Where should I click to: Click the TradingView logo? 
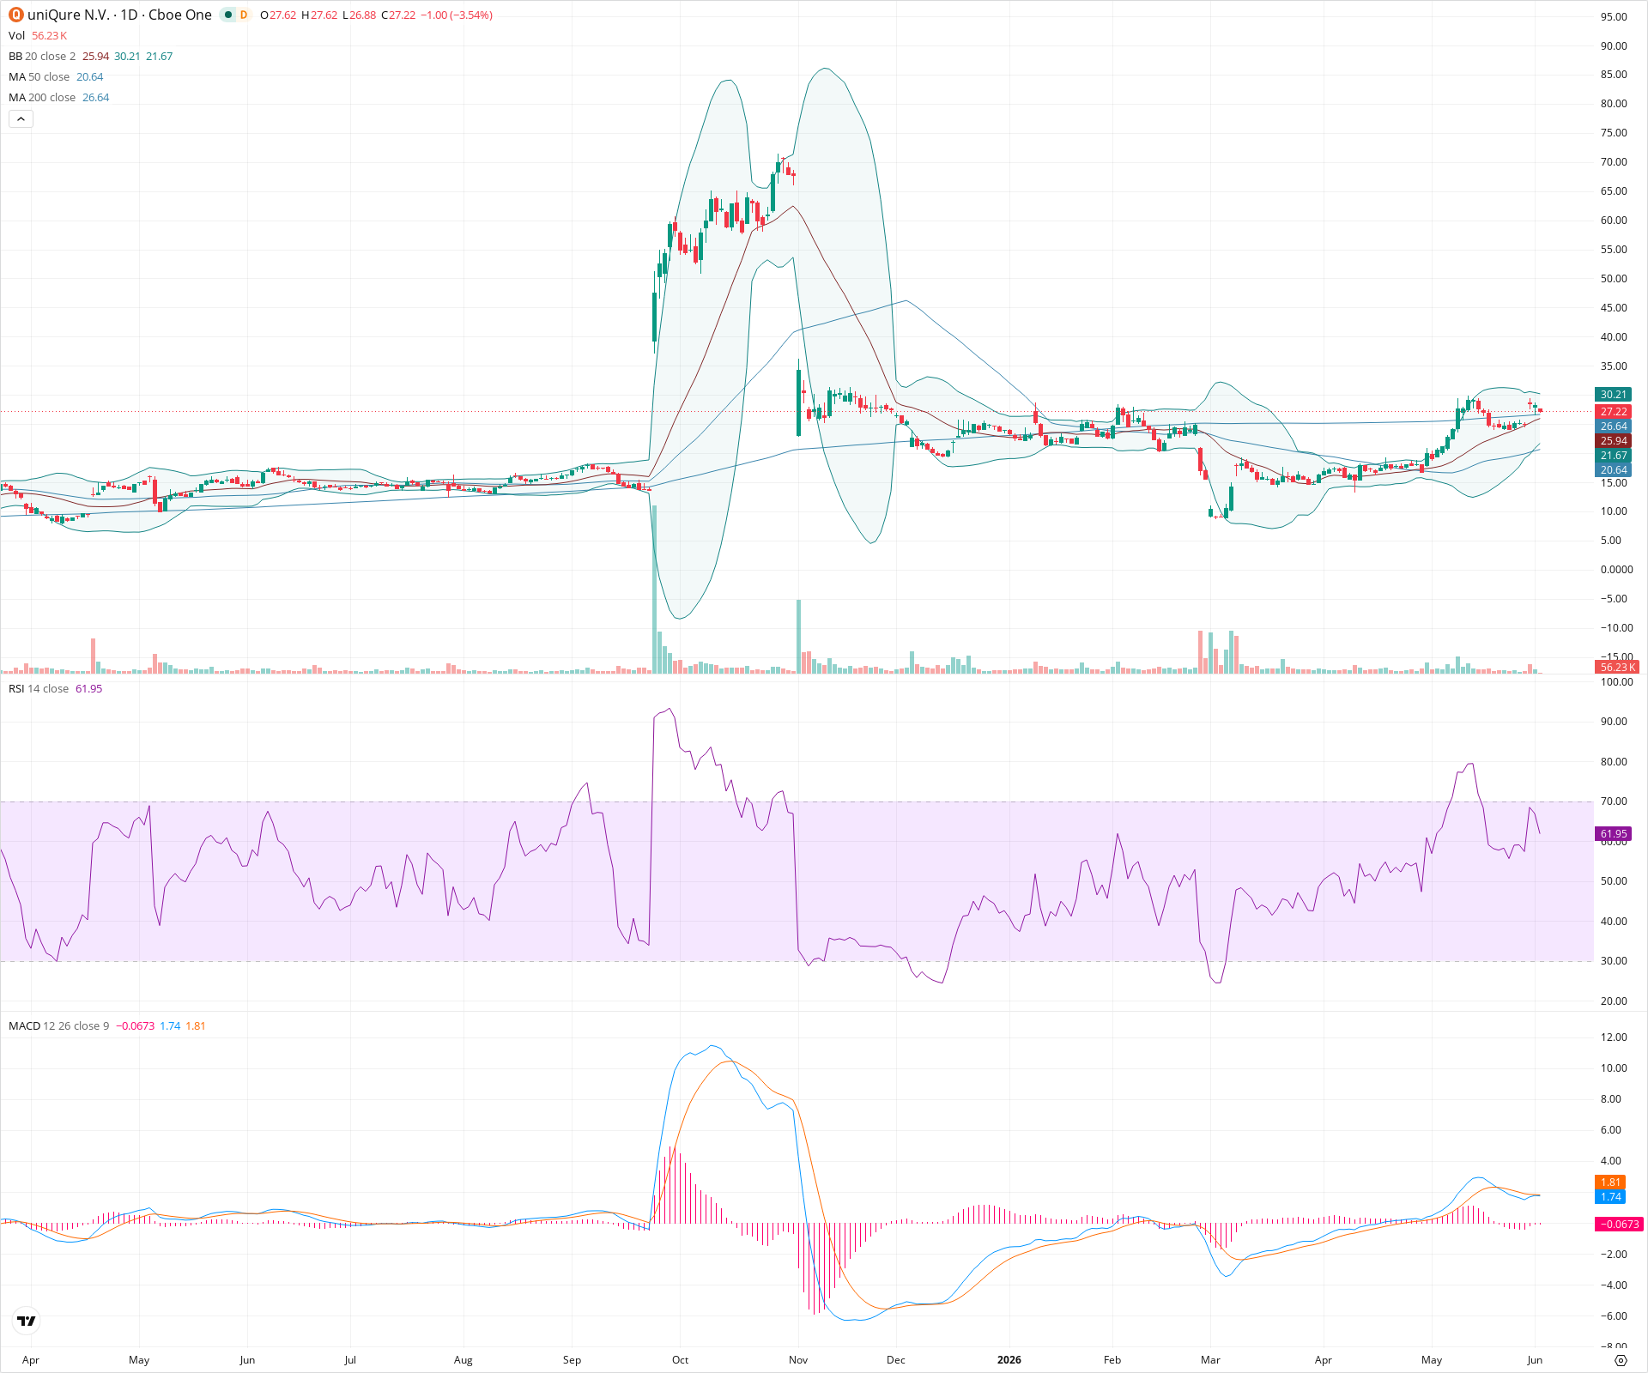pos(27,1321)
